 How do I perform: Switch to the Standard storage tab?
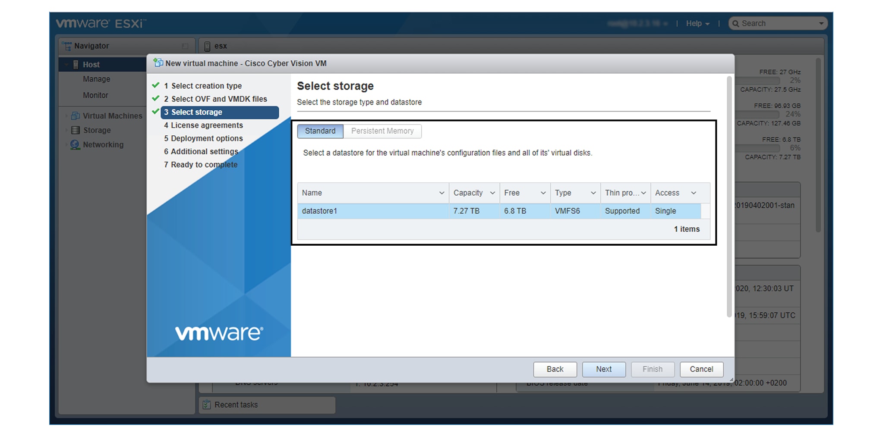[x=320, y=131]
